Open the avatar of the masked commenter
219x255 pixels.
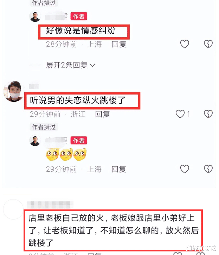click(13, 91)
